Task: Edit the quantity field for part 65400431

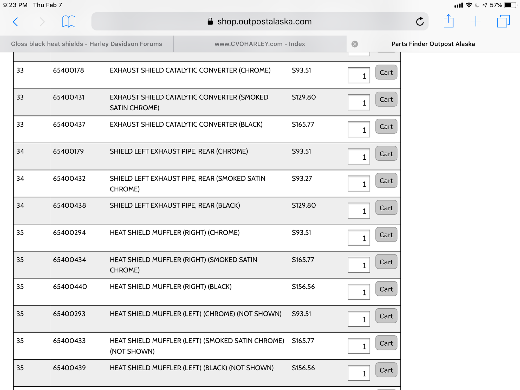Action: [x=359, y=102]
